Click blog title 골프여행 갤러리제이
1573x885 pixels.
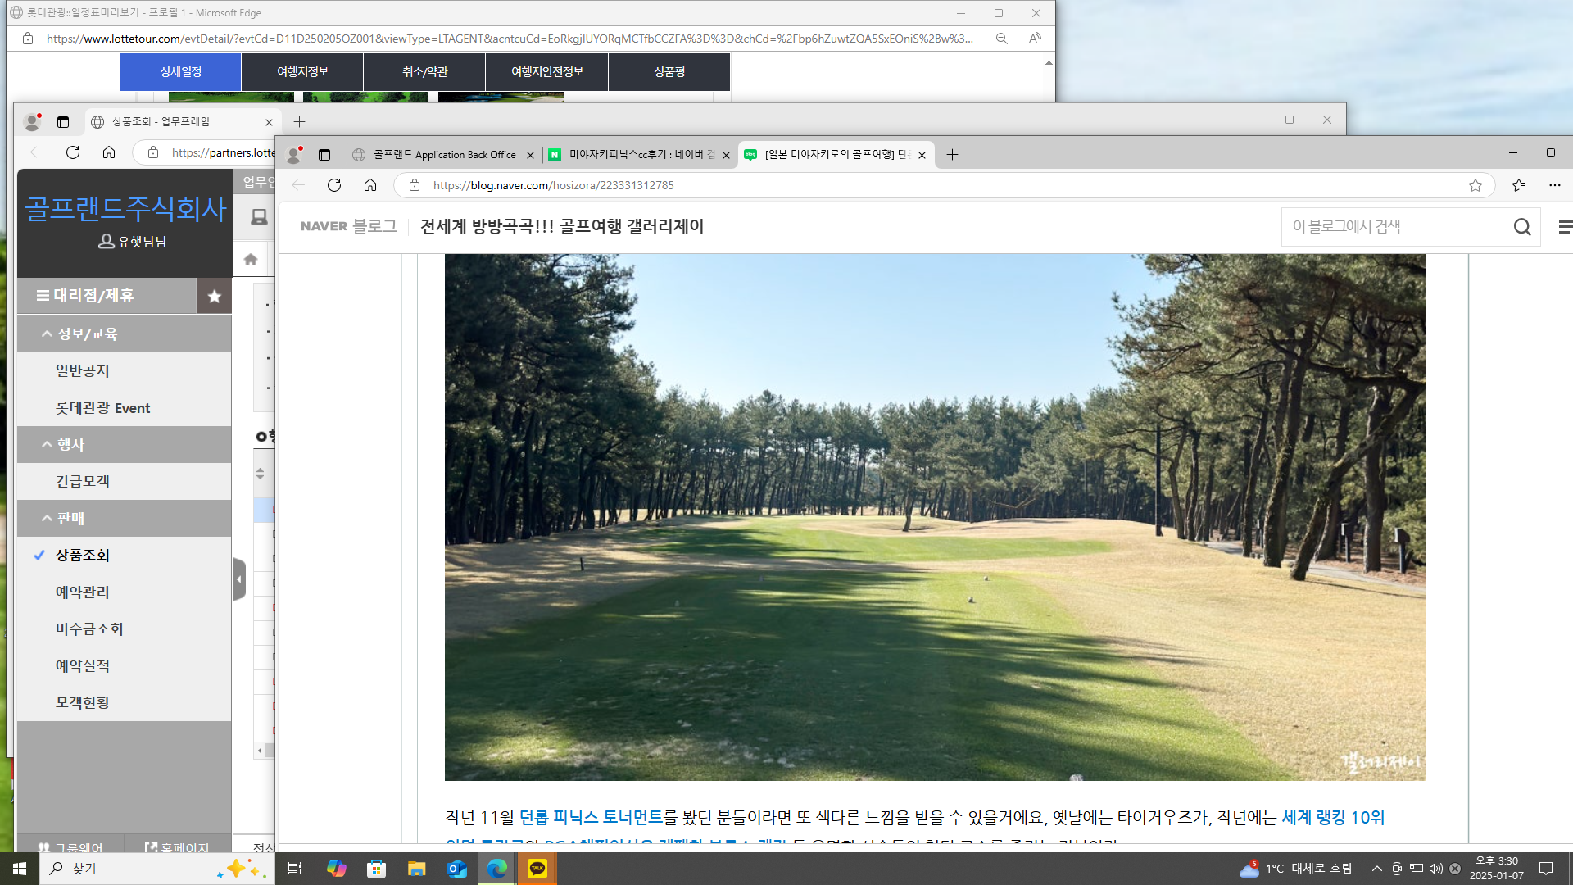coord(562,226)
